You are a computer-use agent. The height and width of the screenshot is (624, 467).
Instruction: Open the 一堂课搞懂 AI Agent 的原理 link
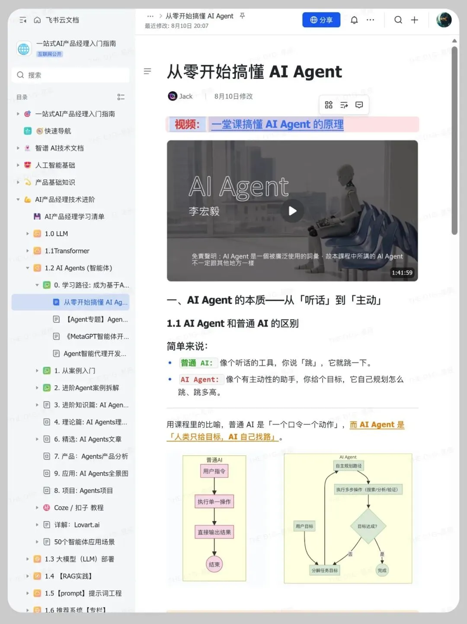[x=277, y=125]
